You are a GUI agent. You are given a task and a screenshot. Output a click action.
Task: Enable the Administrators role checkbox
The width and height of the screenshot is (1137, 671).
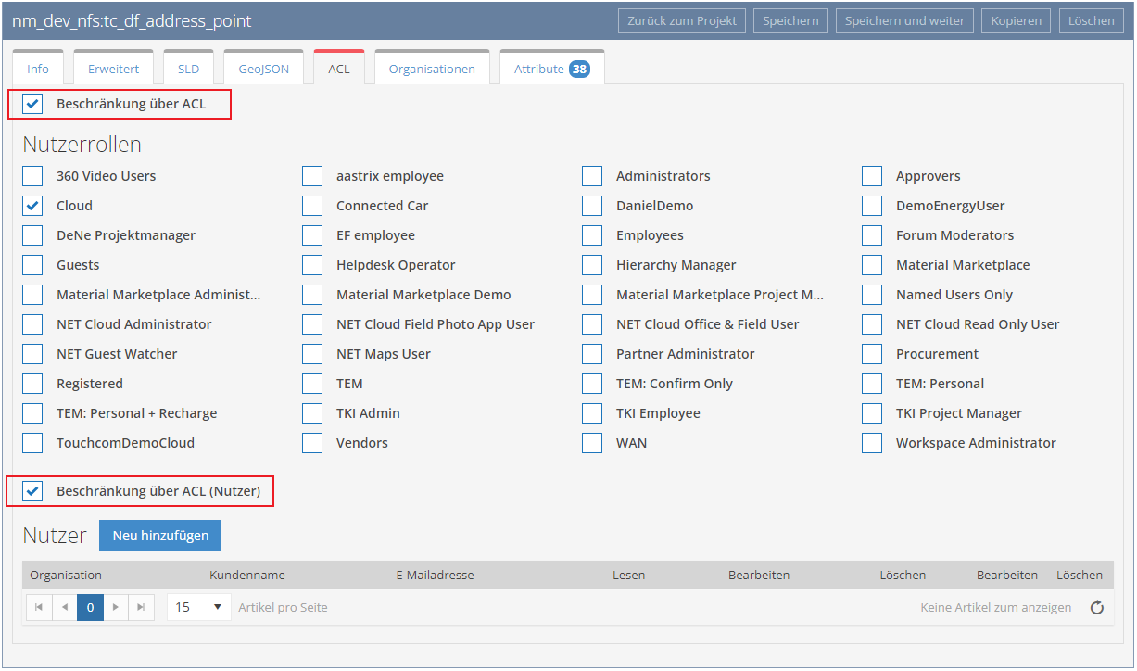[x=592, y=176]
